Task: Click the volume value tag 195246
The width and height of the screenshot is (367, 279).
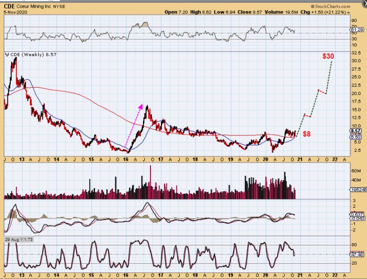Action: tap(358, 190)
